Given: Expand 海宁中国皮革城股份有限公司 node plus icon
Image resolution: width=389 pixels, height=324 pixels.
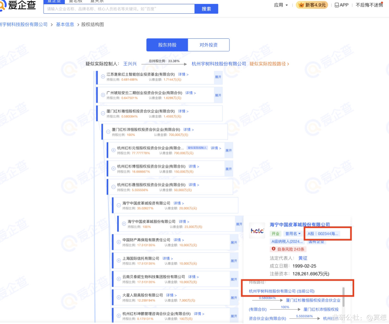Looking at the screenshot, I should [x=124, y=223].
